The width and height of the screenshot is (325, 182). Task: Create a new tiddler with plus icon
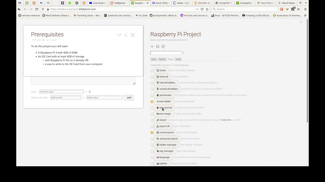coord(152,47)
